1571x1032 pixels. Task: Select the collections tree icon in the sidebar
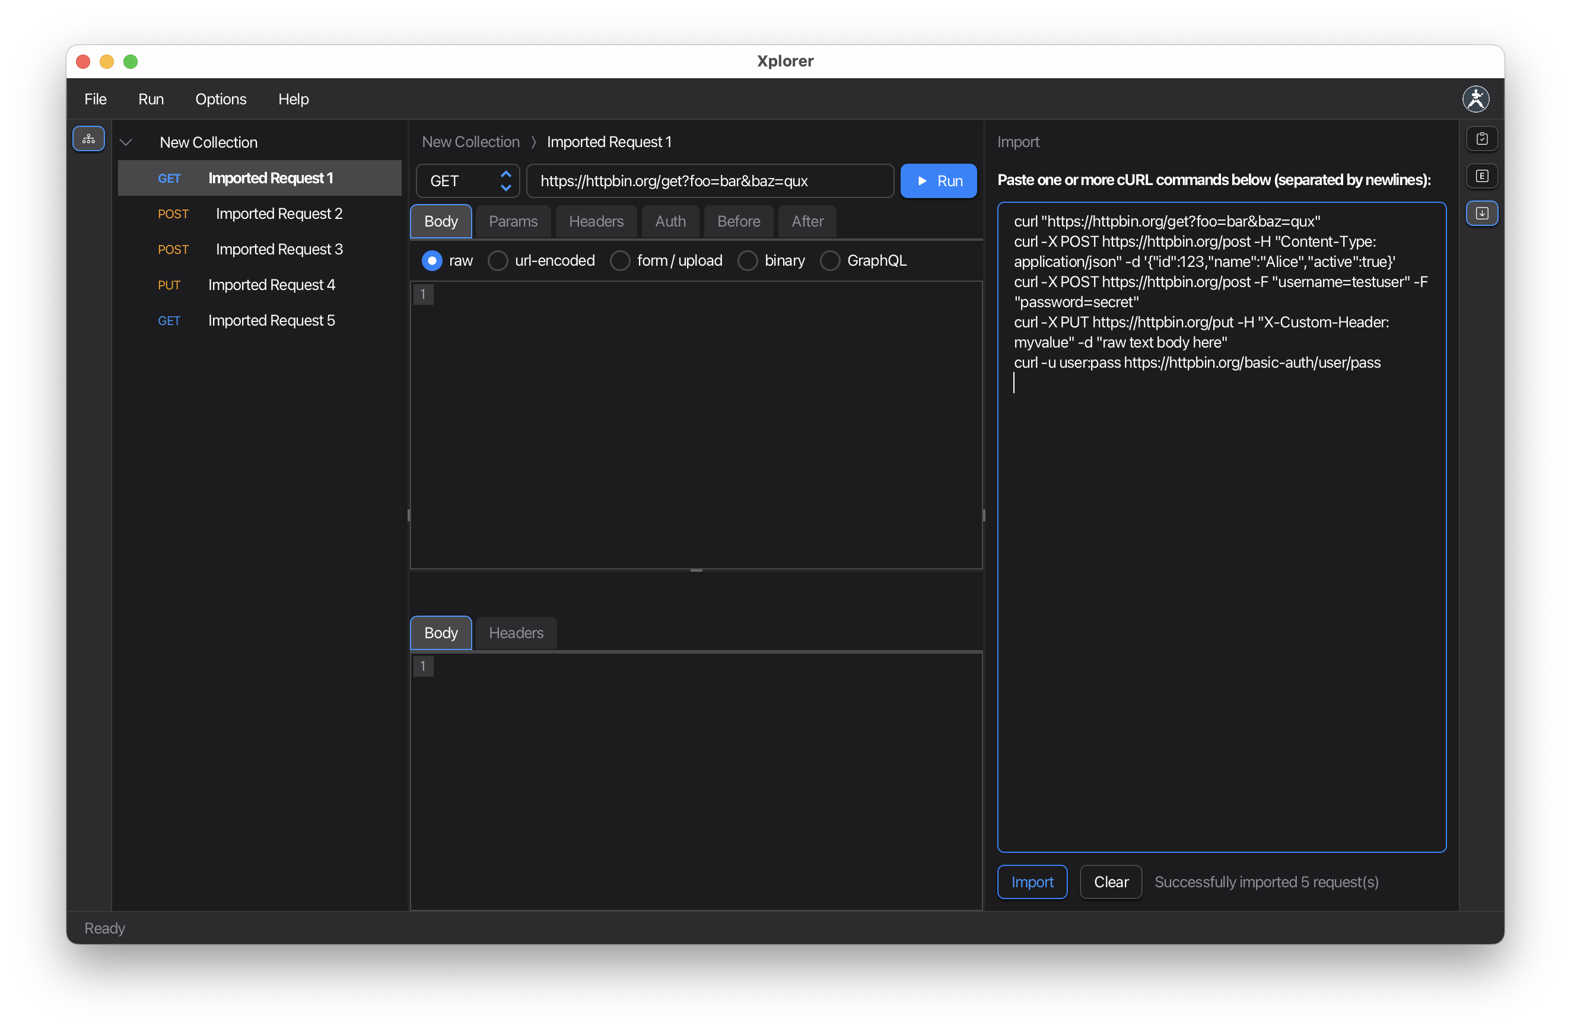click(88, 139)
